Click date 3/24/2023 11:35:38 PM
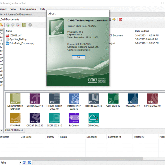Image resolution: width=165 pixels, height=165 pixels. click(x=147, y=43)
